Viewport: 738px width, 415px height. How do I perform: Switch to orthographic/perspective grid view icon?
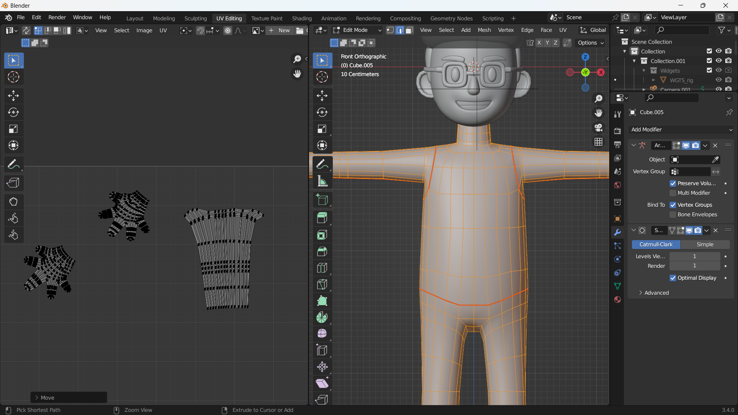(x=598, y=142)
